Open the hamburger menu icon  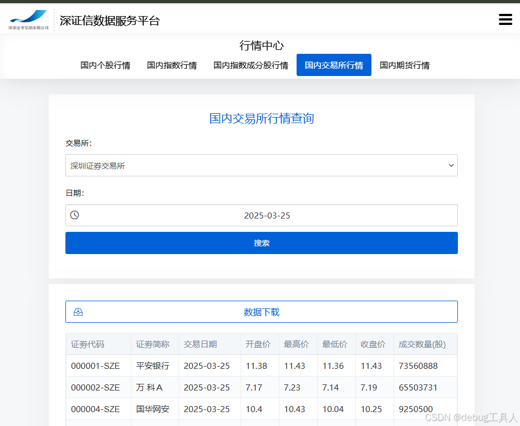[x=506, y=19]
